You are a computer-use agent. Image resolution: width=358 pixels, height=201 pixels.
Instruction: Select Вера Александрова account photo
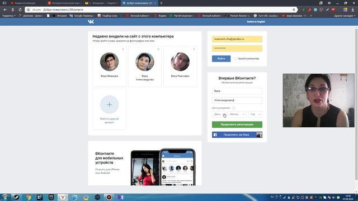(x=145, y=61)
